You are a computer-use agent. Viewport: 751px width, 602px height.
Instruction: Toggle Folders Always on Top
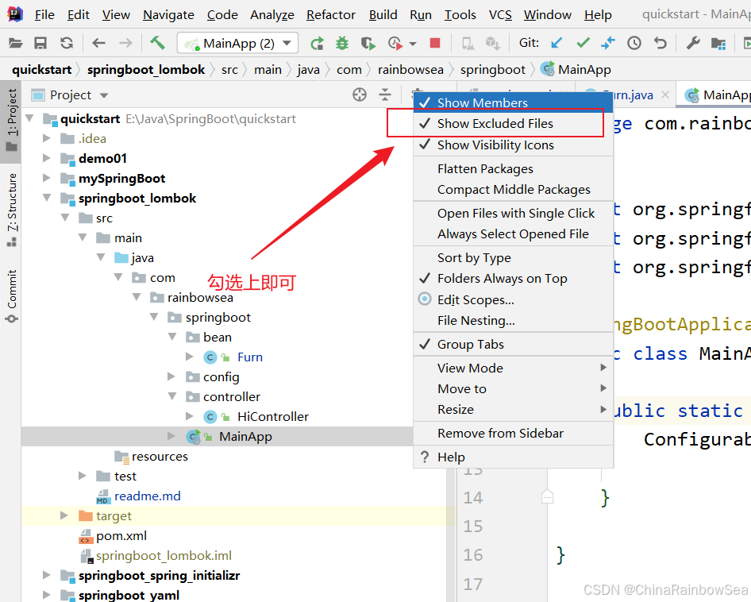[x=502, y=278]
